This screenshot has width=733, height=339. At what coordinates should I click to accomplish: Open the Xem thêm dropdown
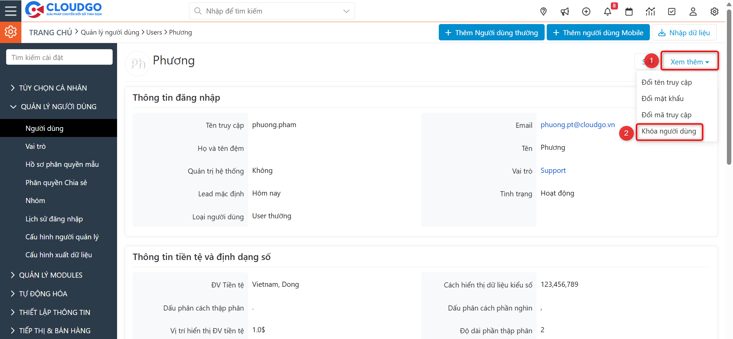click(x=690, y=62)
